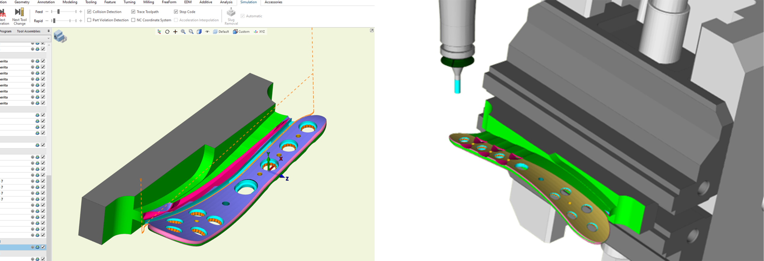Maximize the viewport with corner arrow icon
764x261 pixels.
[x=372, y=30]
